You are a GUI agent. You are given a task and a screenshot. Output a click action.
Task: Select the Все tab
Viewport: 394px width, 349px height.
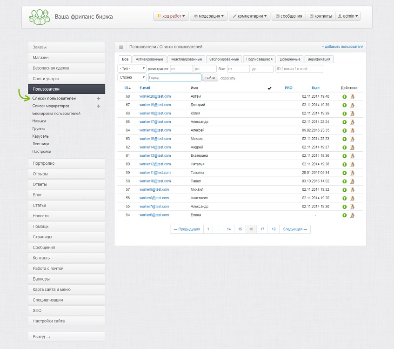125,60
